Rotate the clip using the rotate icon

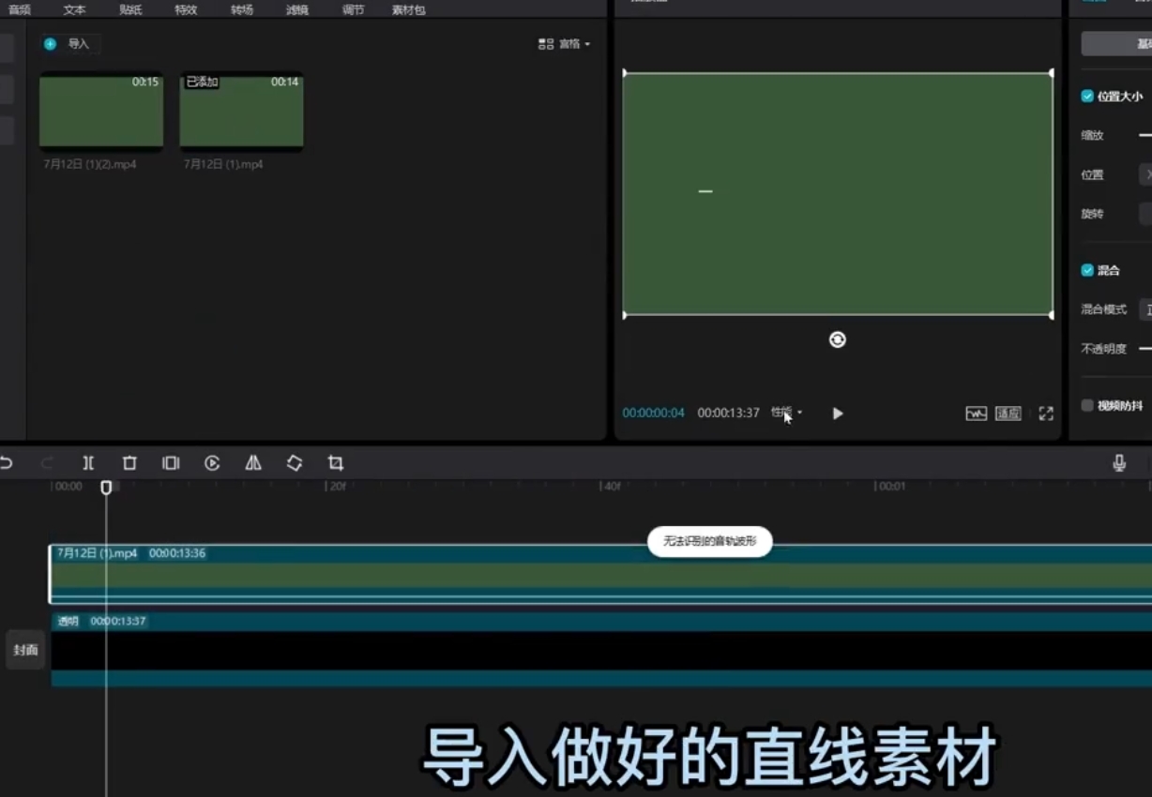click(295, 463)
